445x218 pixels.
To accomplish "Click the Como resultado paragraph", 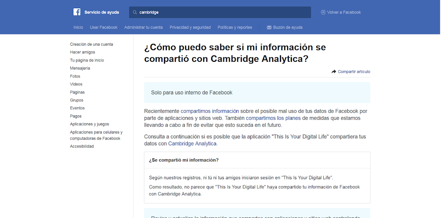I will (254, 191).
